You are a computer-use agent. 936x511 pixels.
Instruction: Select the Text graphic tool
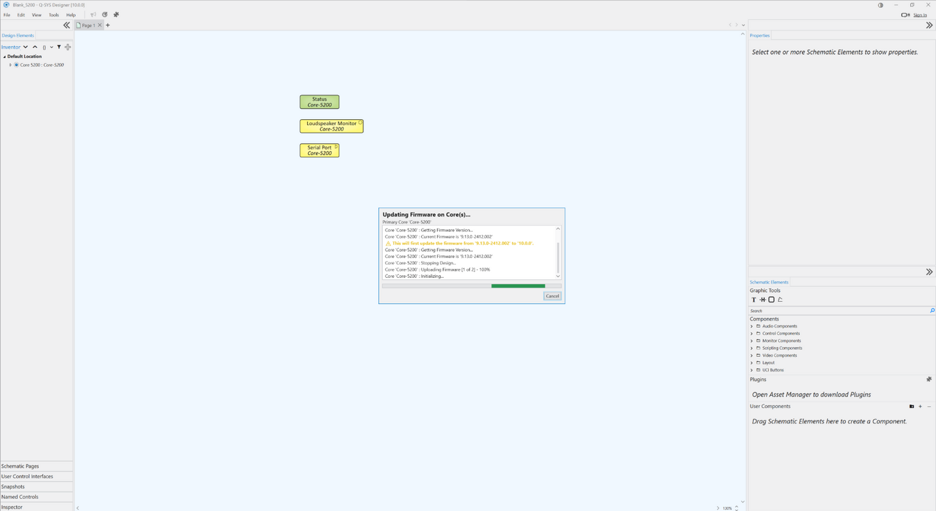754,300
